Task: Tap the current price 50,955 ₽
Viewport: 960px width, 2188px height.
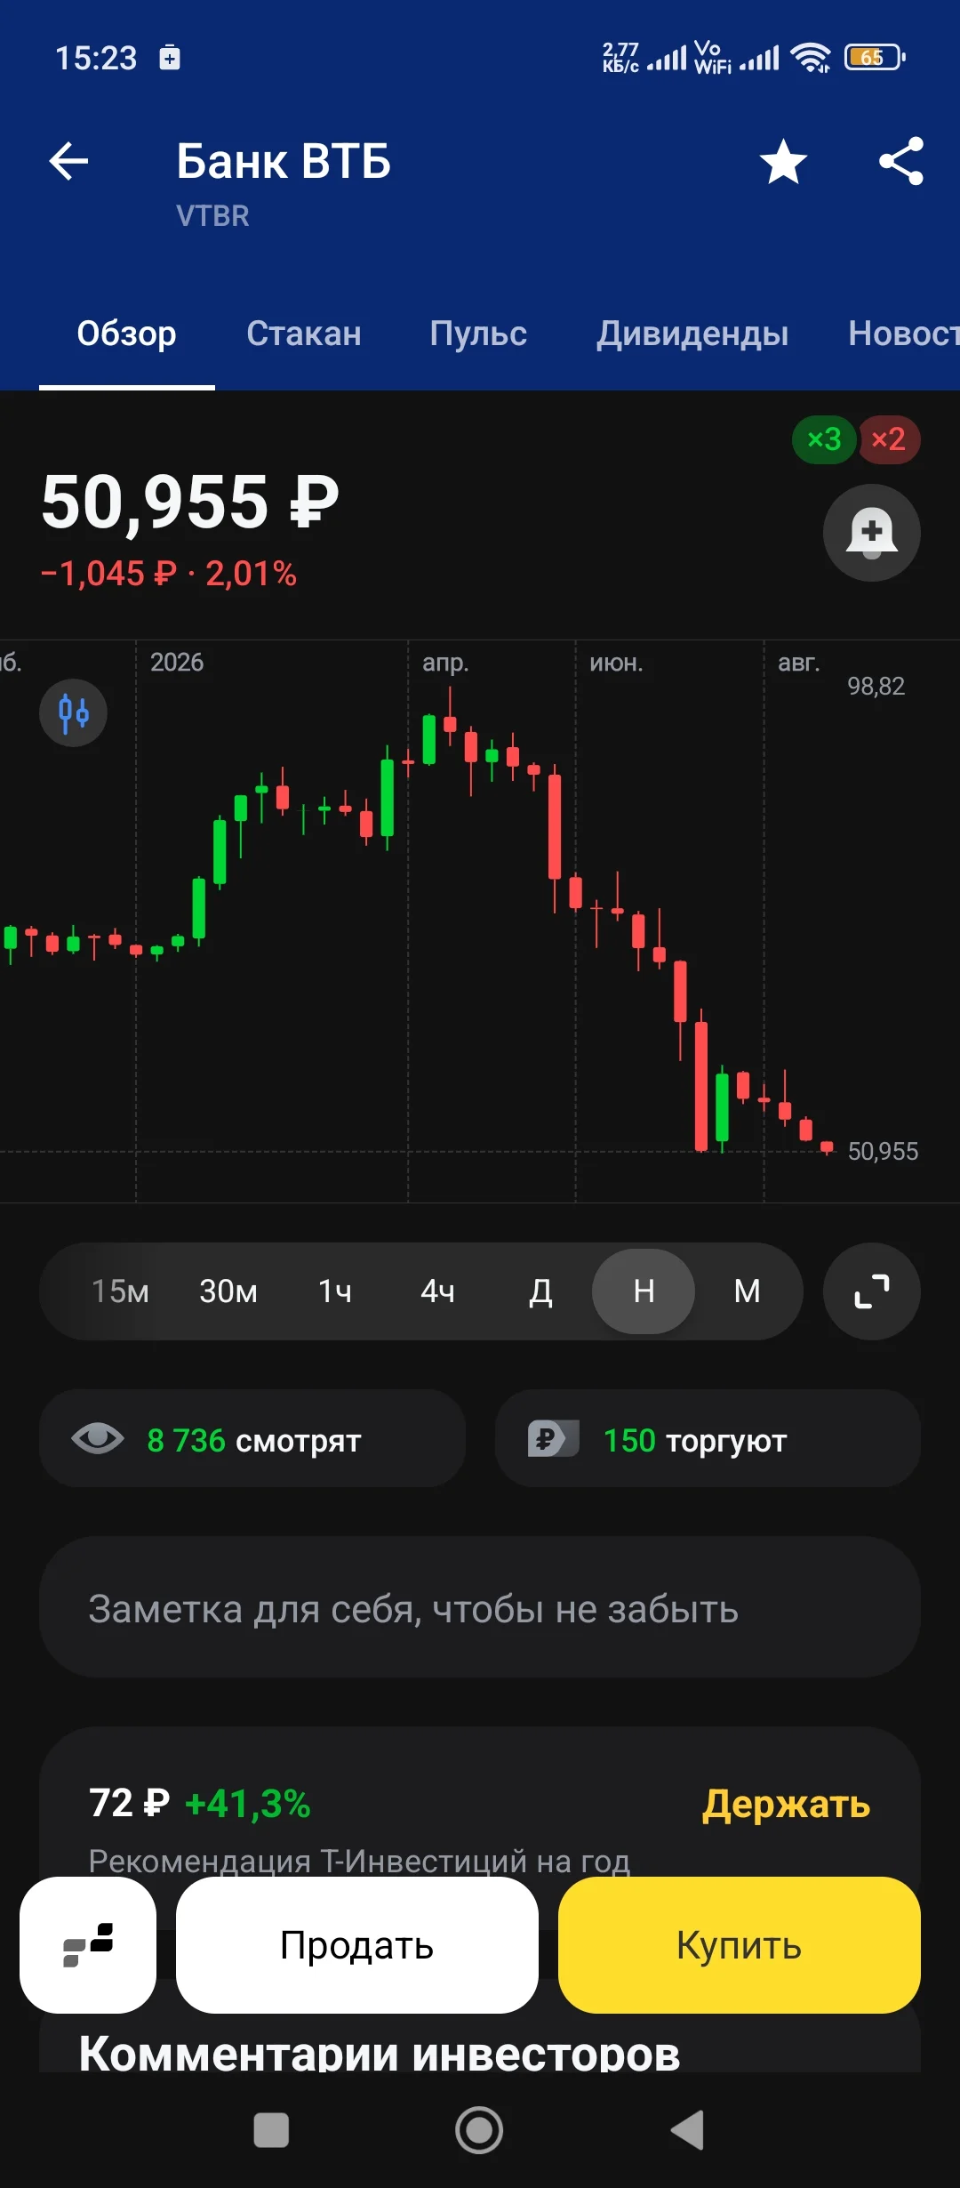Action: tap(190, 502)
